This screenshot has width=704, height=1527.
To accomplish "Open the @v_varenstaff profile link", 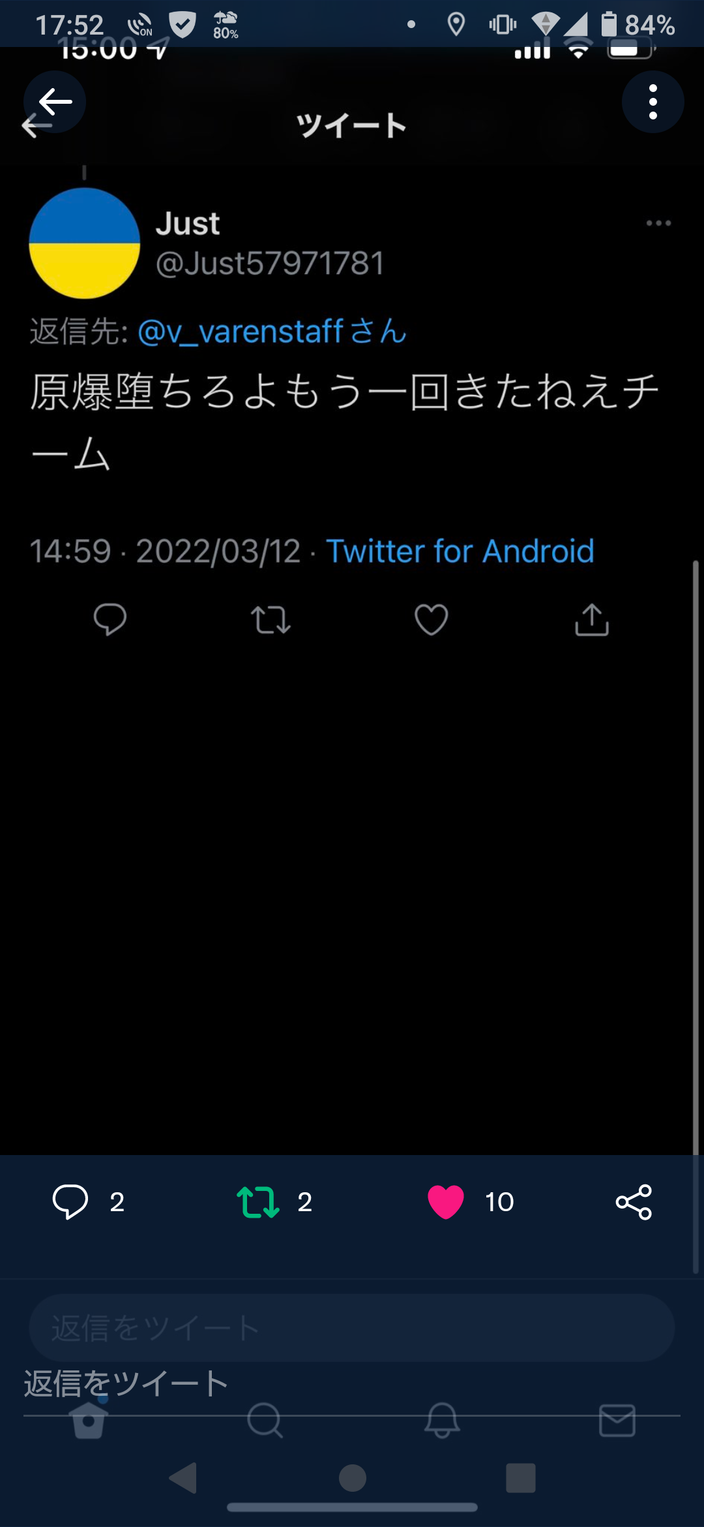I will point(272,332).
